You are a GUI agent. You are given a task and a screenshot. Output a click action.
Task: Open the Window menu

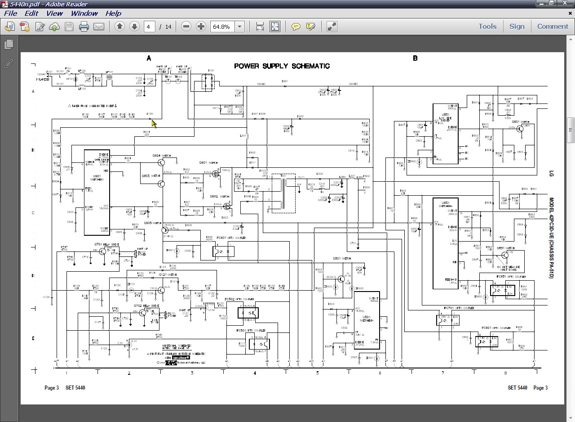coord(84,13)
